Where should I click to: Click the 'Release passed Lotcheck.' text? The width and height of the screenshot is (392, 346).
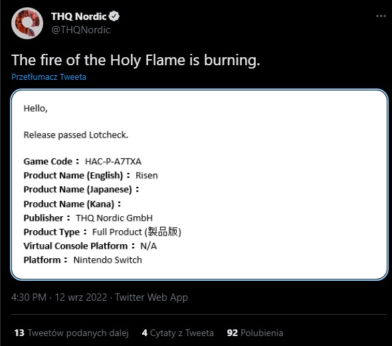point(76,135)
